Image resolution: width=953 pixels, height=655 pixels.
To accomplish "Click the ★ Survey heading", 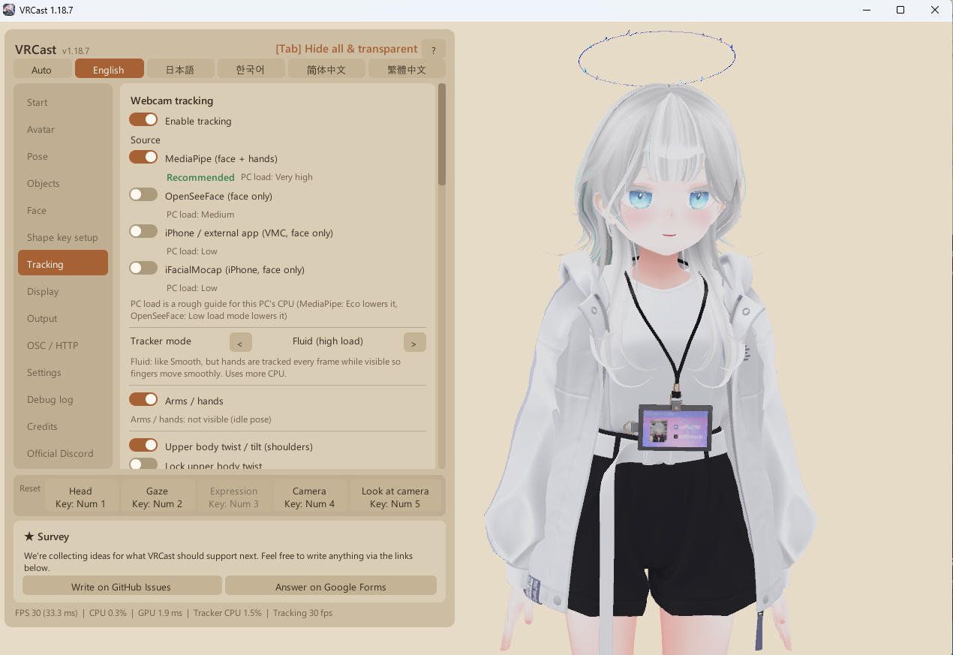I will [x=47, y=536].
